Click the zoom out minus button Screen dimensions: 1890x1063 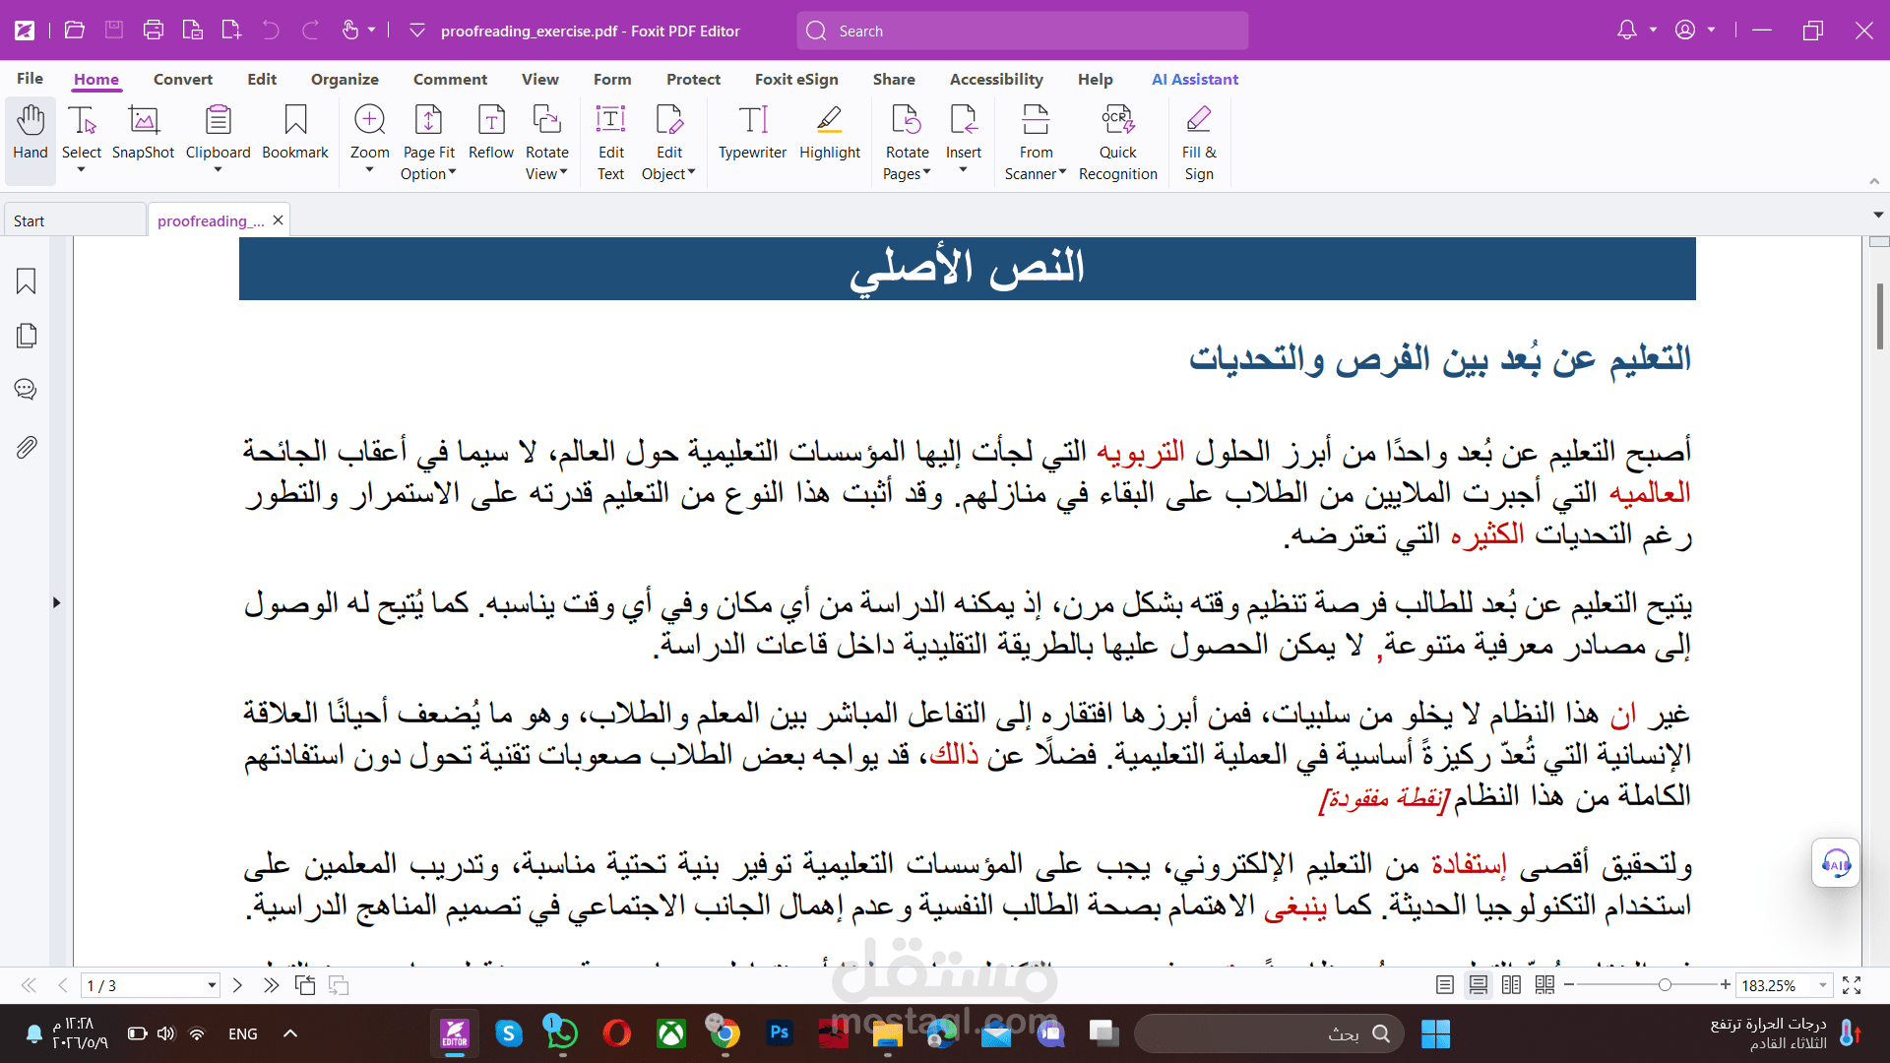pyautogui.click(x=1569, y=985)
